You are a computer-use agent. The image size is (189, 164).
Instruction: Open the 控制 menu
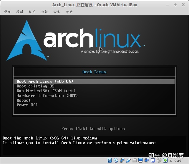20,12
